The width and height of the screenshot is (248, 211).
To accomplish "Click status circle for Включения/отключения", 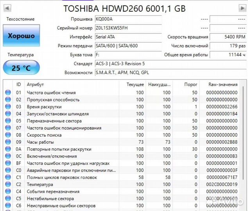I will coord(8,156).
